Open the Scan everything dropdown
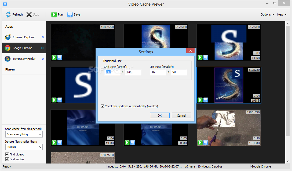 coord(24,134)
